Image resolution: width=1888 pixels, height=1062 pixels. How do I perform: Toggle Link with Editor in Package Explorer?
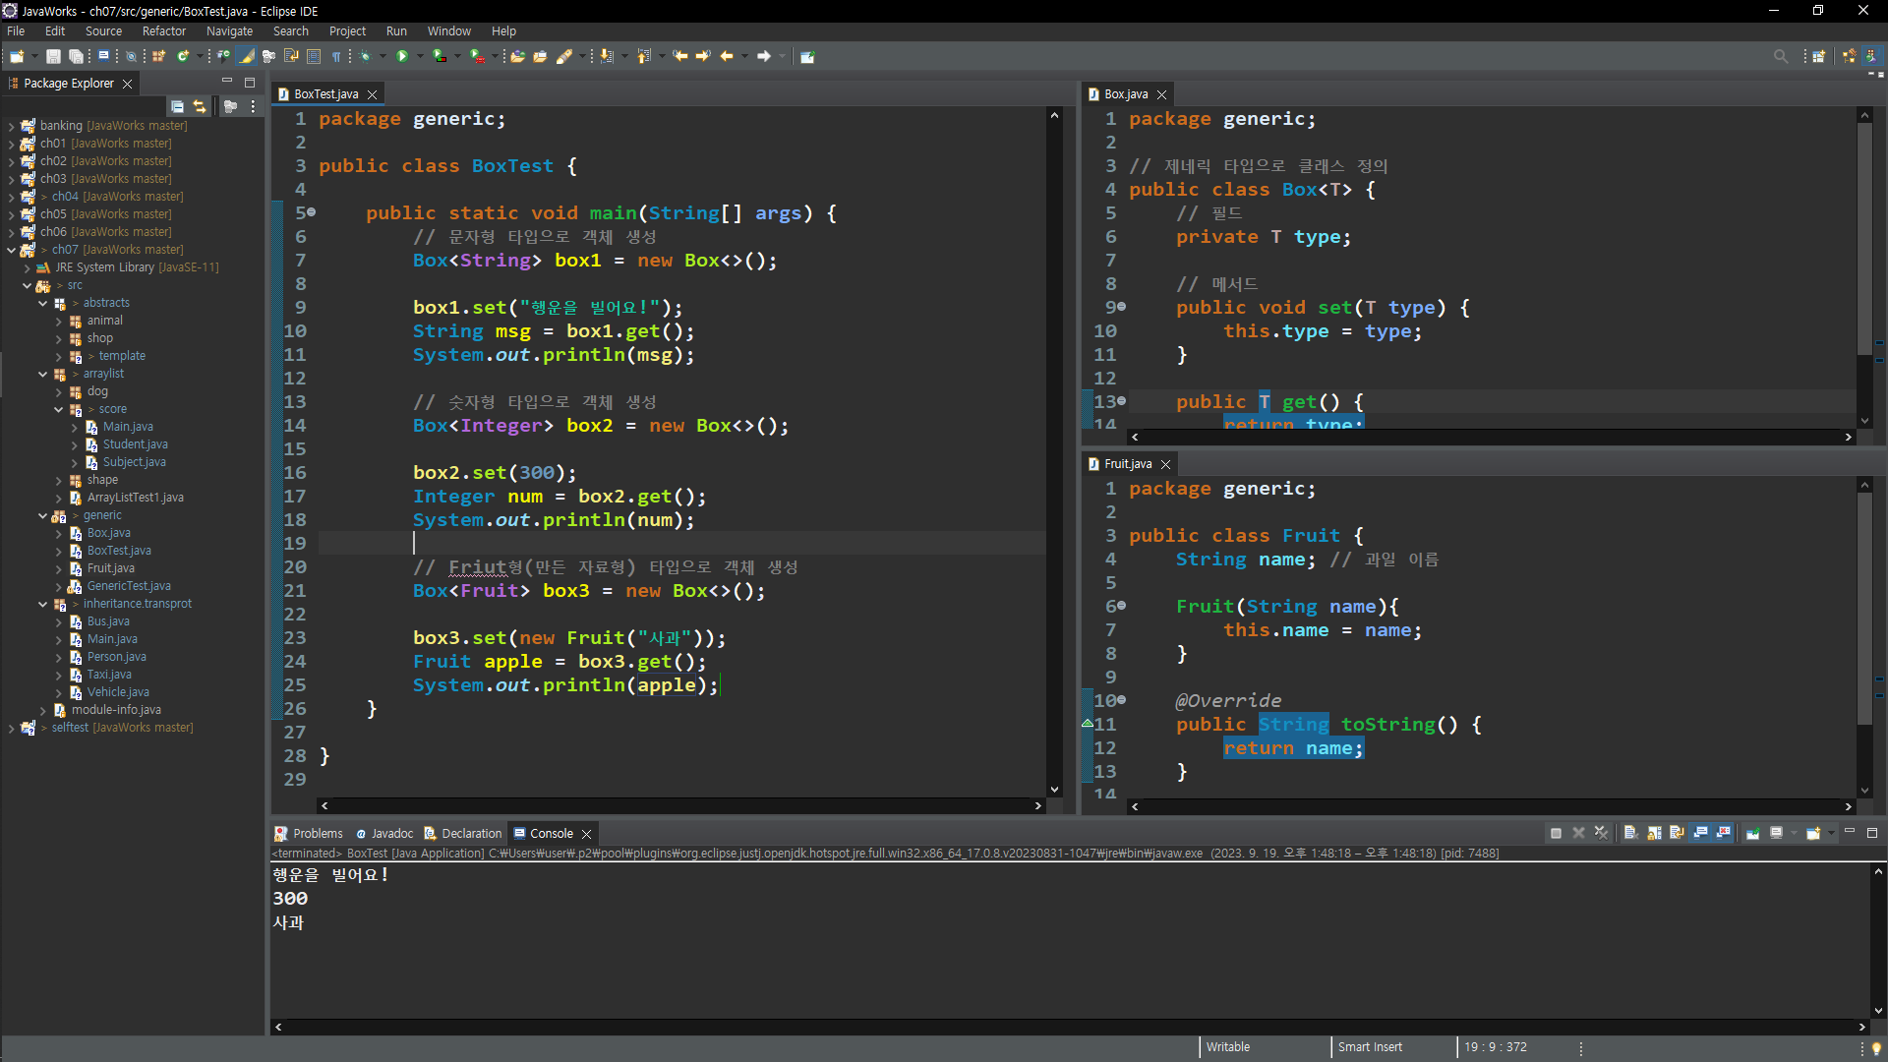(x=200, y=106)
